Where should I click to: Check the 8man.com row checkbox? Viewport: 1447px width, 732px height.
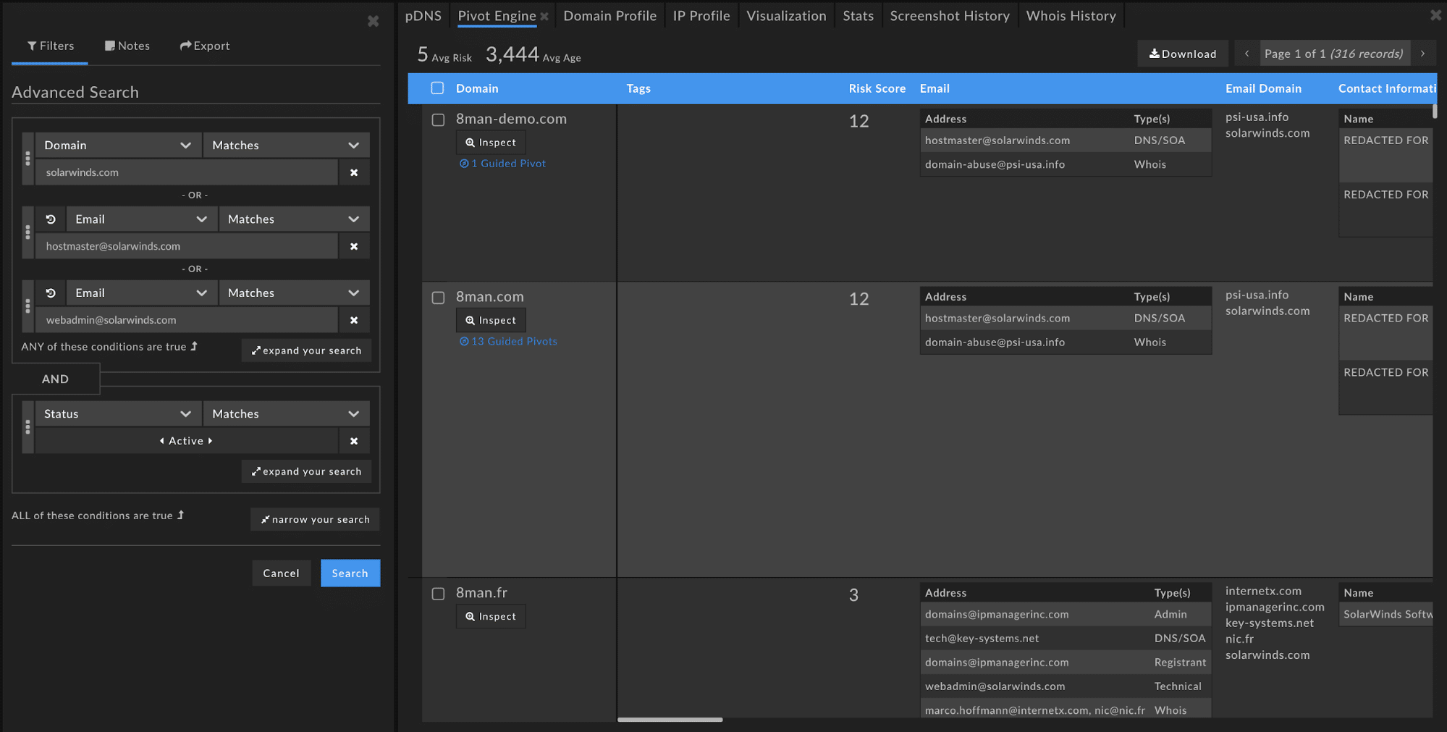(438, 298)
